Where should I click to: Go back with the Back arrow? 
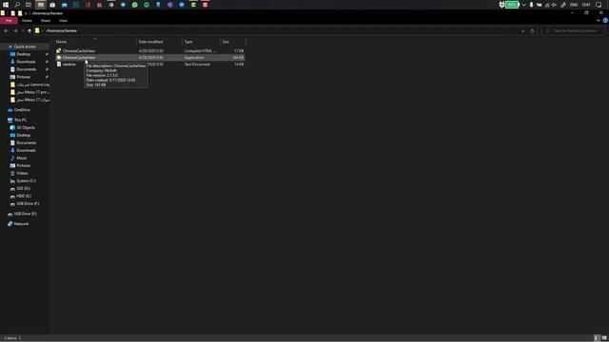tap(6, 30)
